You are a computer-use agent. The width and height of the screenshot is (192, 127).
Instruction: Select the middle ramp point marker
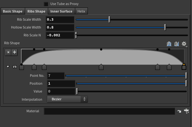pos(101,66)
